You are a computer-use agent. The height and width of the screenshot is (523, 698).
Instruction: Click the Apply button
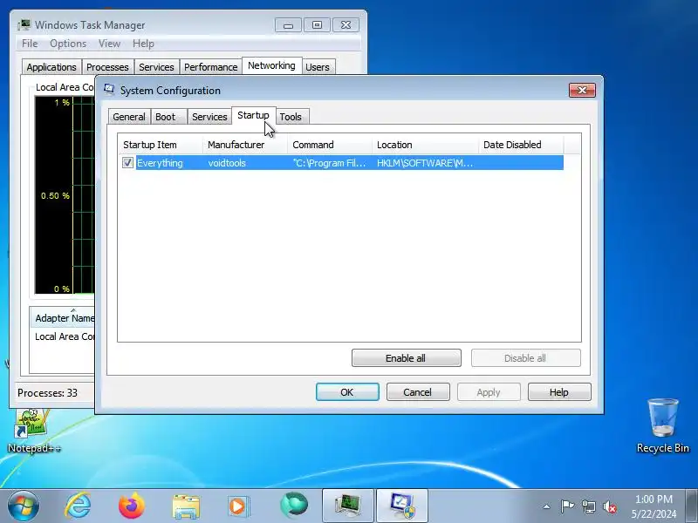pyautogui.click(x=489, y=392)
